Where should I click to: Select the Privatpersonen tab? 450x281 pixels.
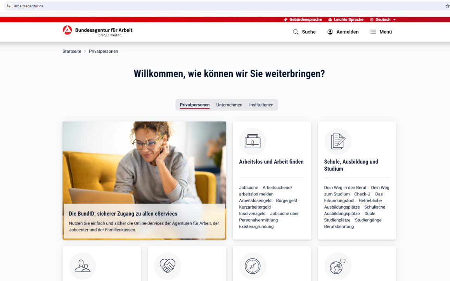tap(195, 105)
